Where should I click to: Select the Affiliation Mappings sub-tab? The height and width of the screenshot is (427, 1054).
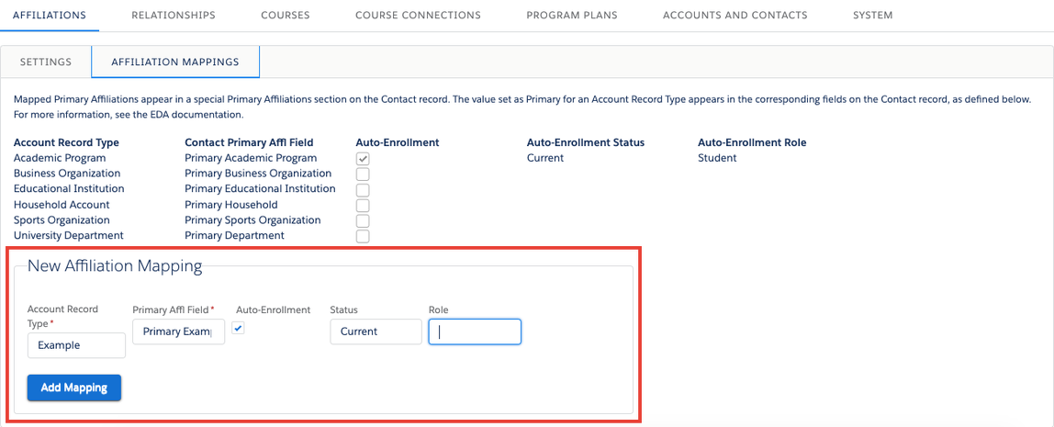tap(175, 62)
